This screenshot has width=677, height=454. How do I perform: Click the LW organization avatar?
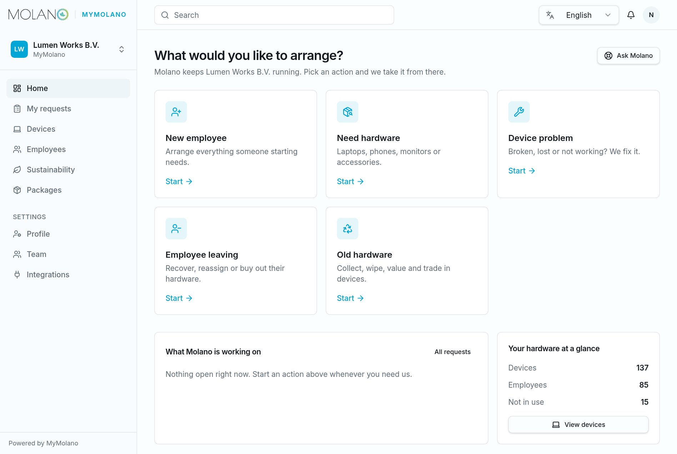pyautogui.click(x=19, y=49)
